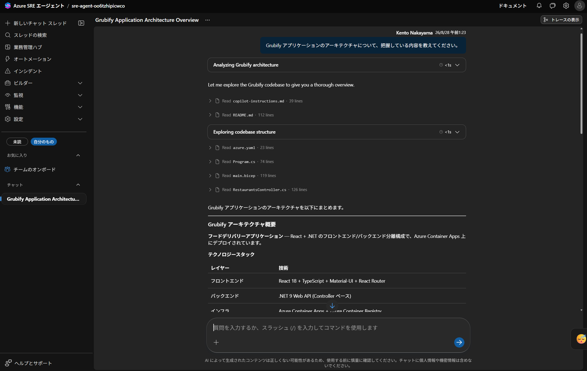This screenshot has height=371, width=587.
Task: Click the plus attachment icon in chat input
Action: pyautogui.click(x=216, y=342)
